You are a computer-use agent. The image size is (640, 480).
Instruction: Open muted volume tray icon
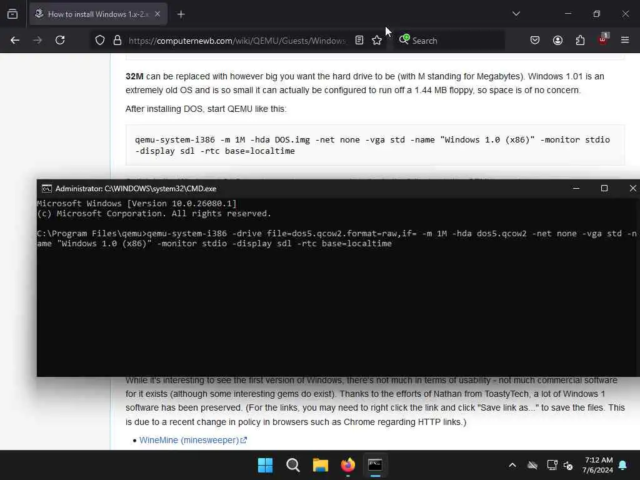[568, 465]
